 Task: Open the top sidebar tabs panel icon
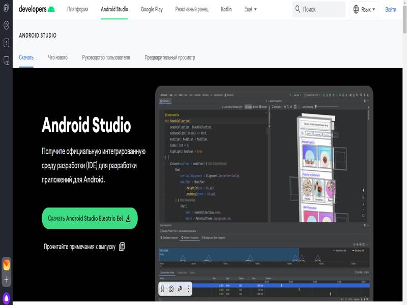[6, 9]
